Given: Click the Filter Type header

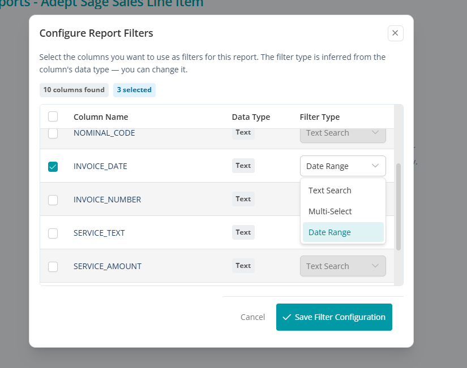Looking at the screenshot, I should pyautogui.click(x=320, y=117).
